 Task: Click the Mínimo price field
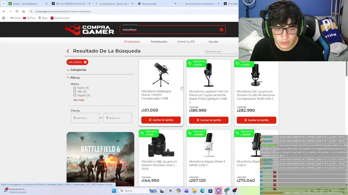85,118
